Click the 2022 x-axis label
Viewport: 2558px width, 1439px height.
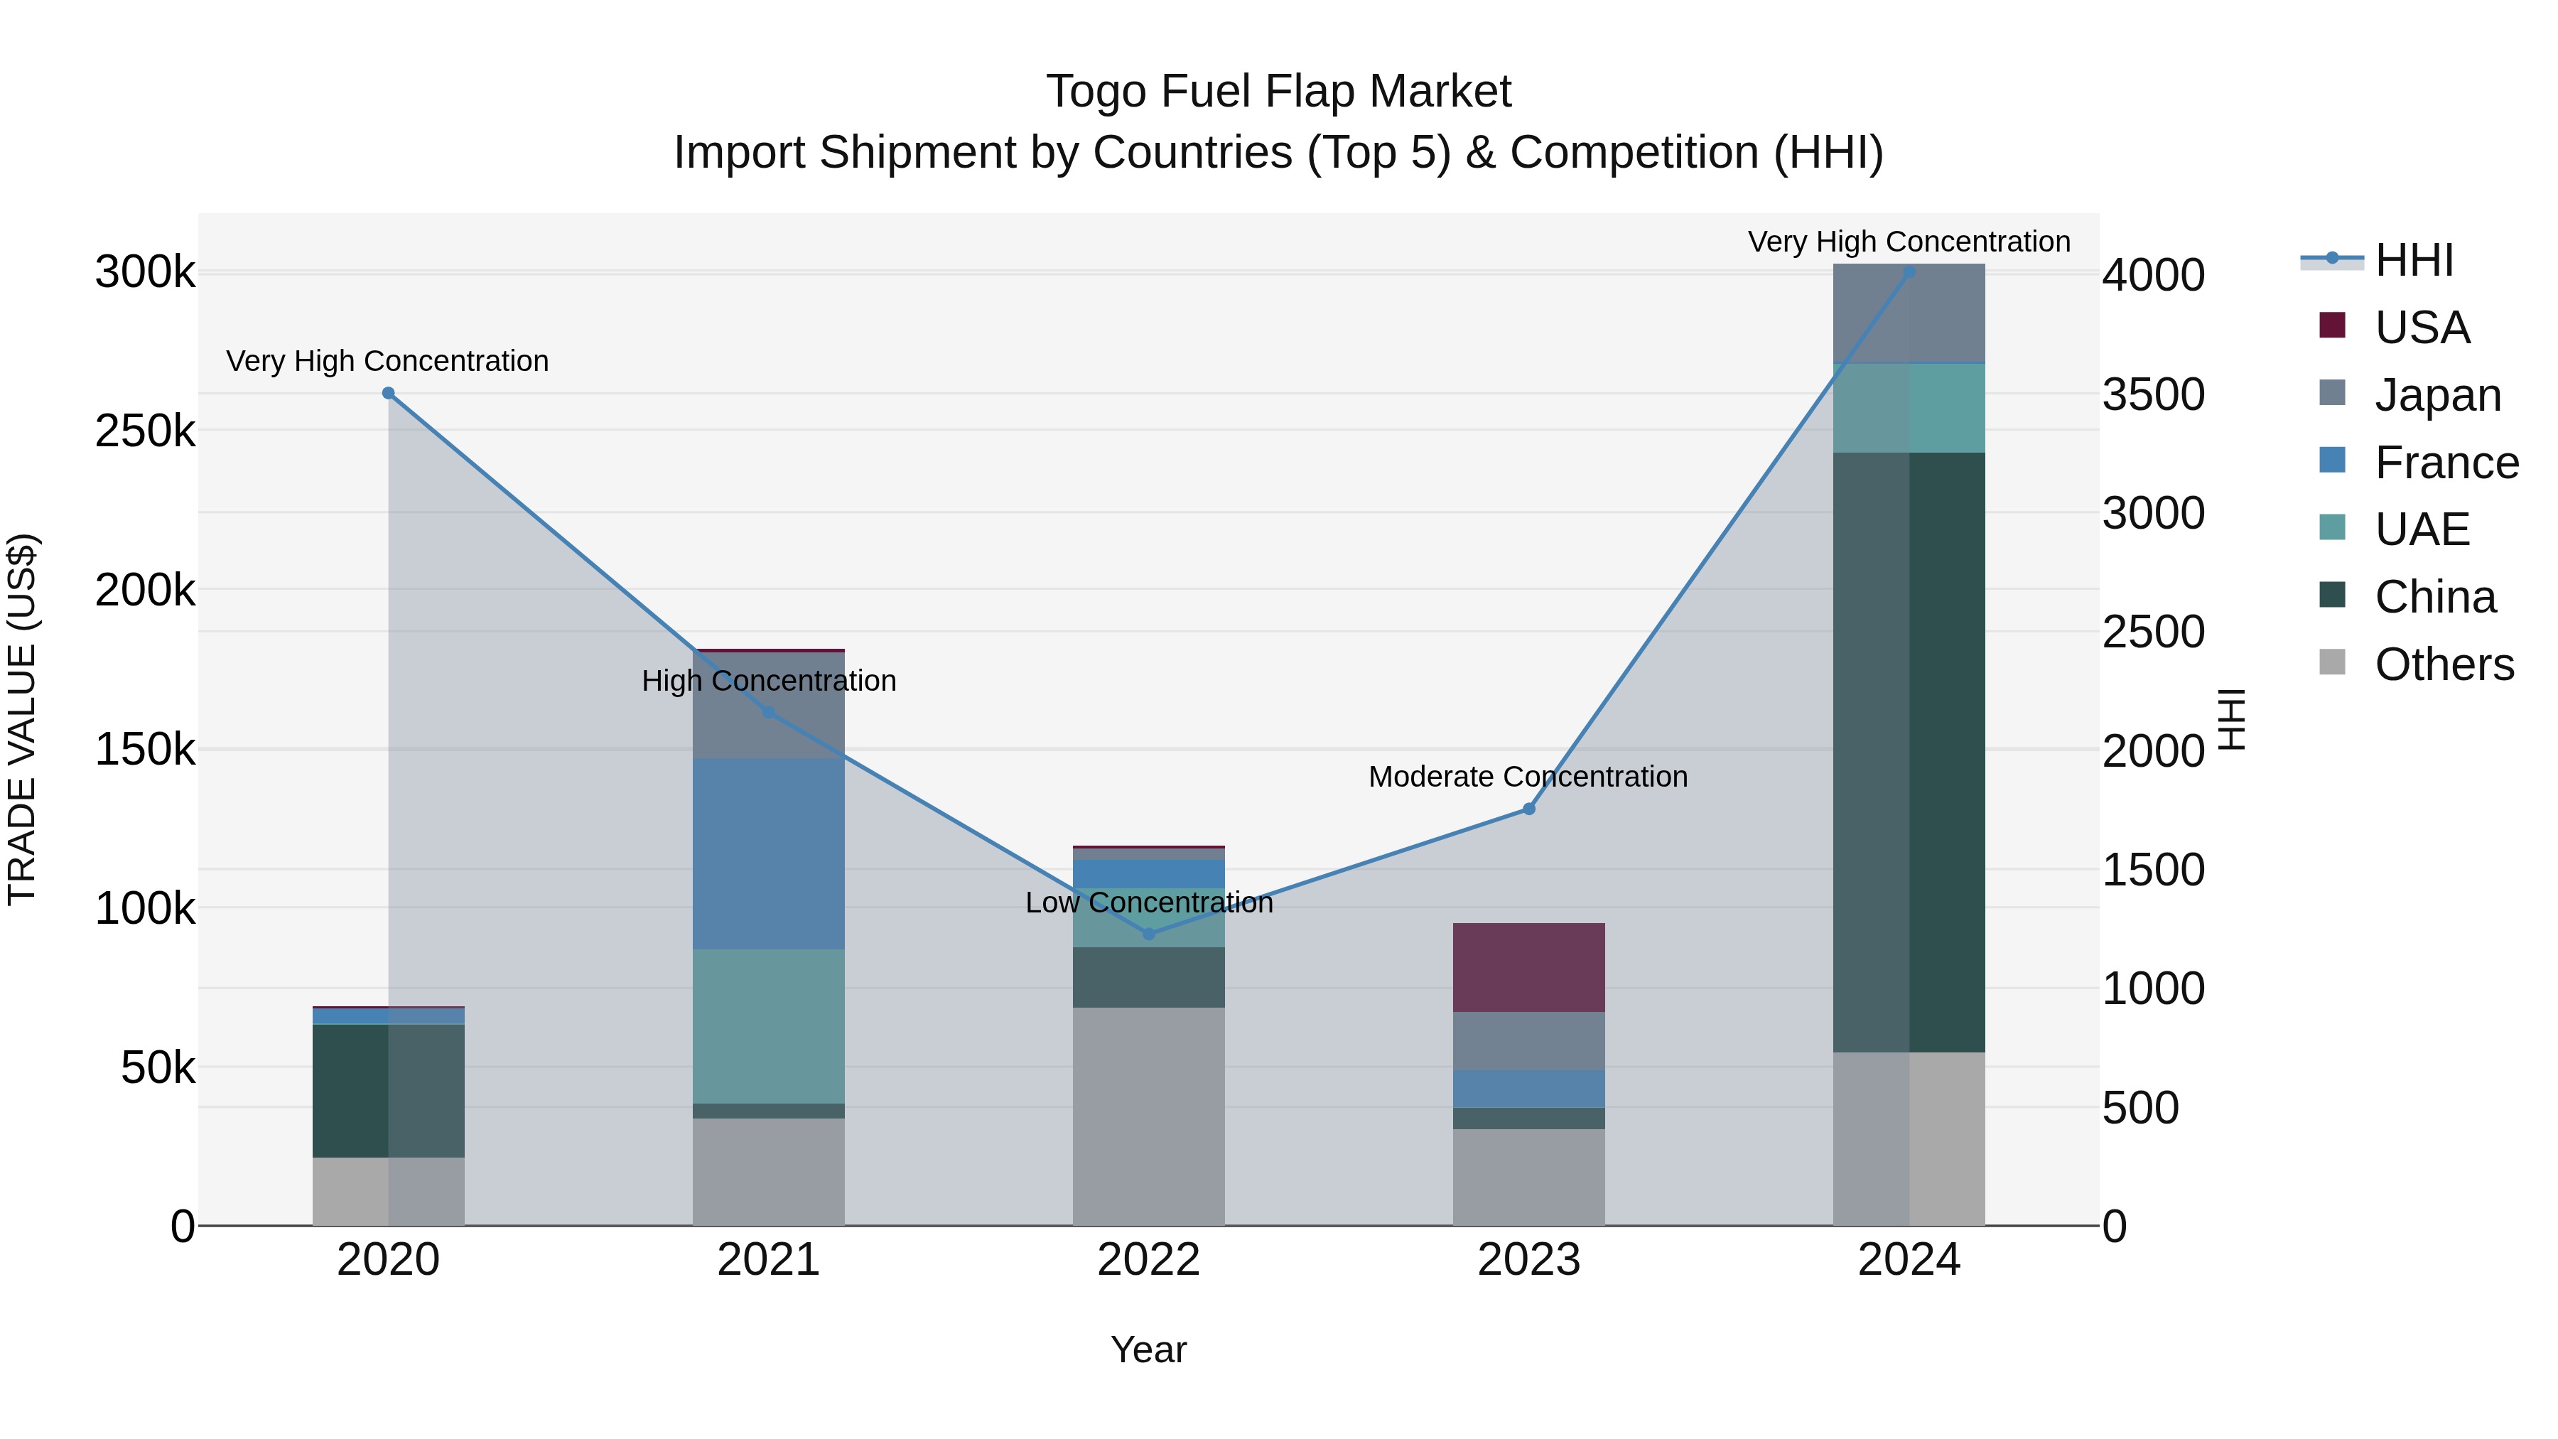click(x=1149, y=1260)
